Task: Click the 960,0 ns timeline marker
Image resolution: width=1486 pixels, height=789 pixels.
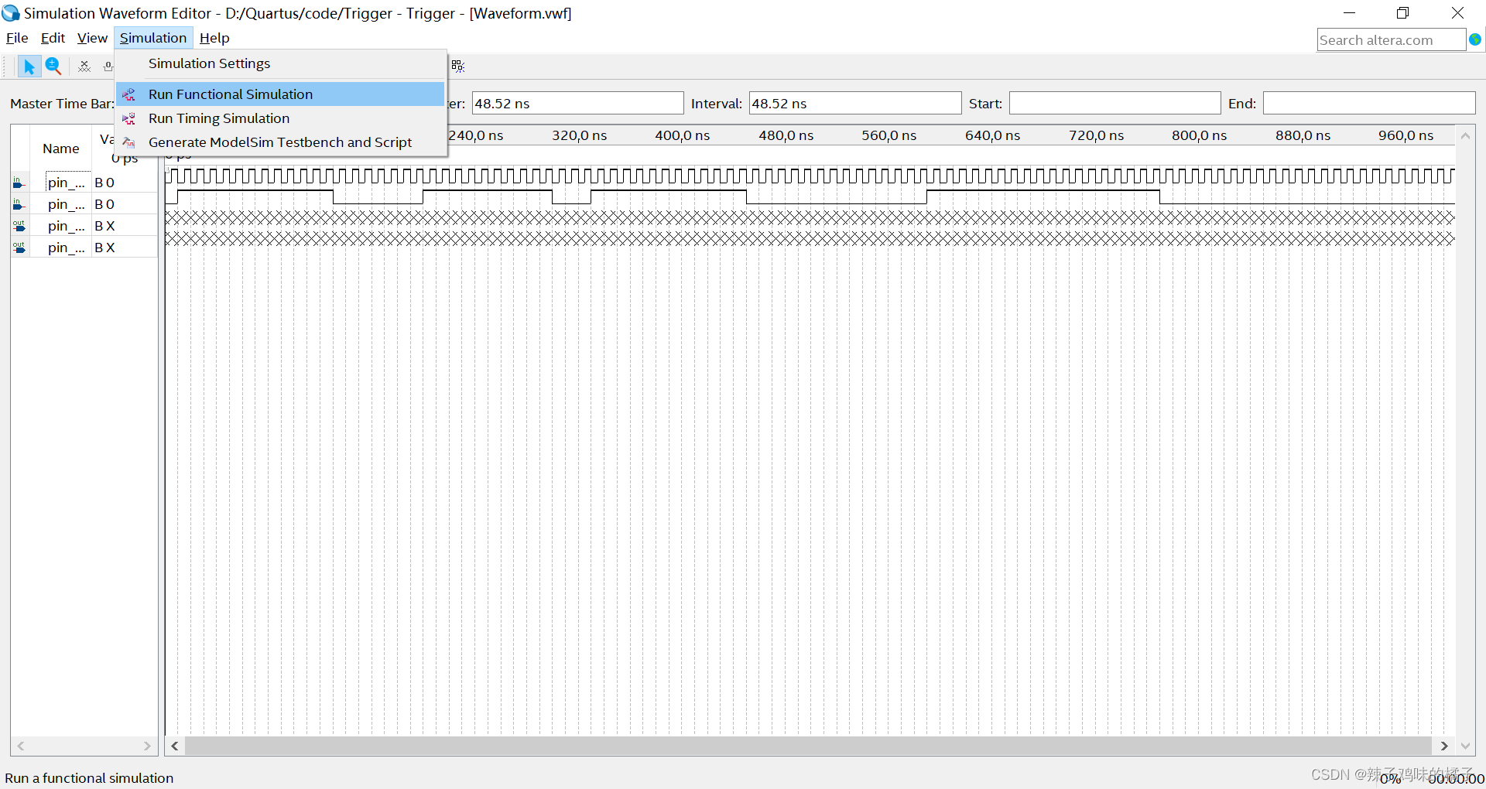Action: (1406, 135)
